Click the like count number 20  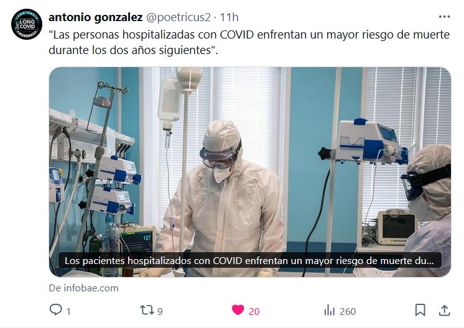coord(254,312)
